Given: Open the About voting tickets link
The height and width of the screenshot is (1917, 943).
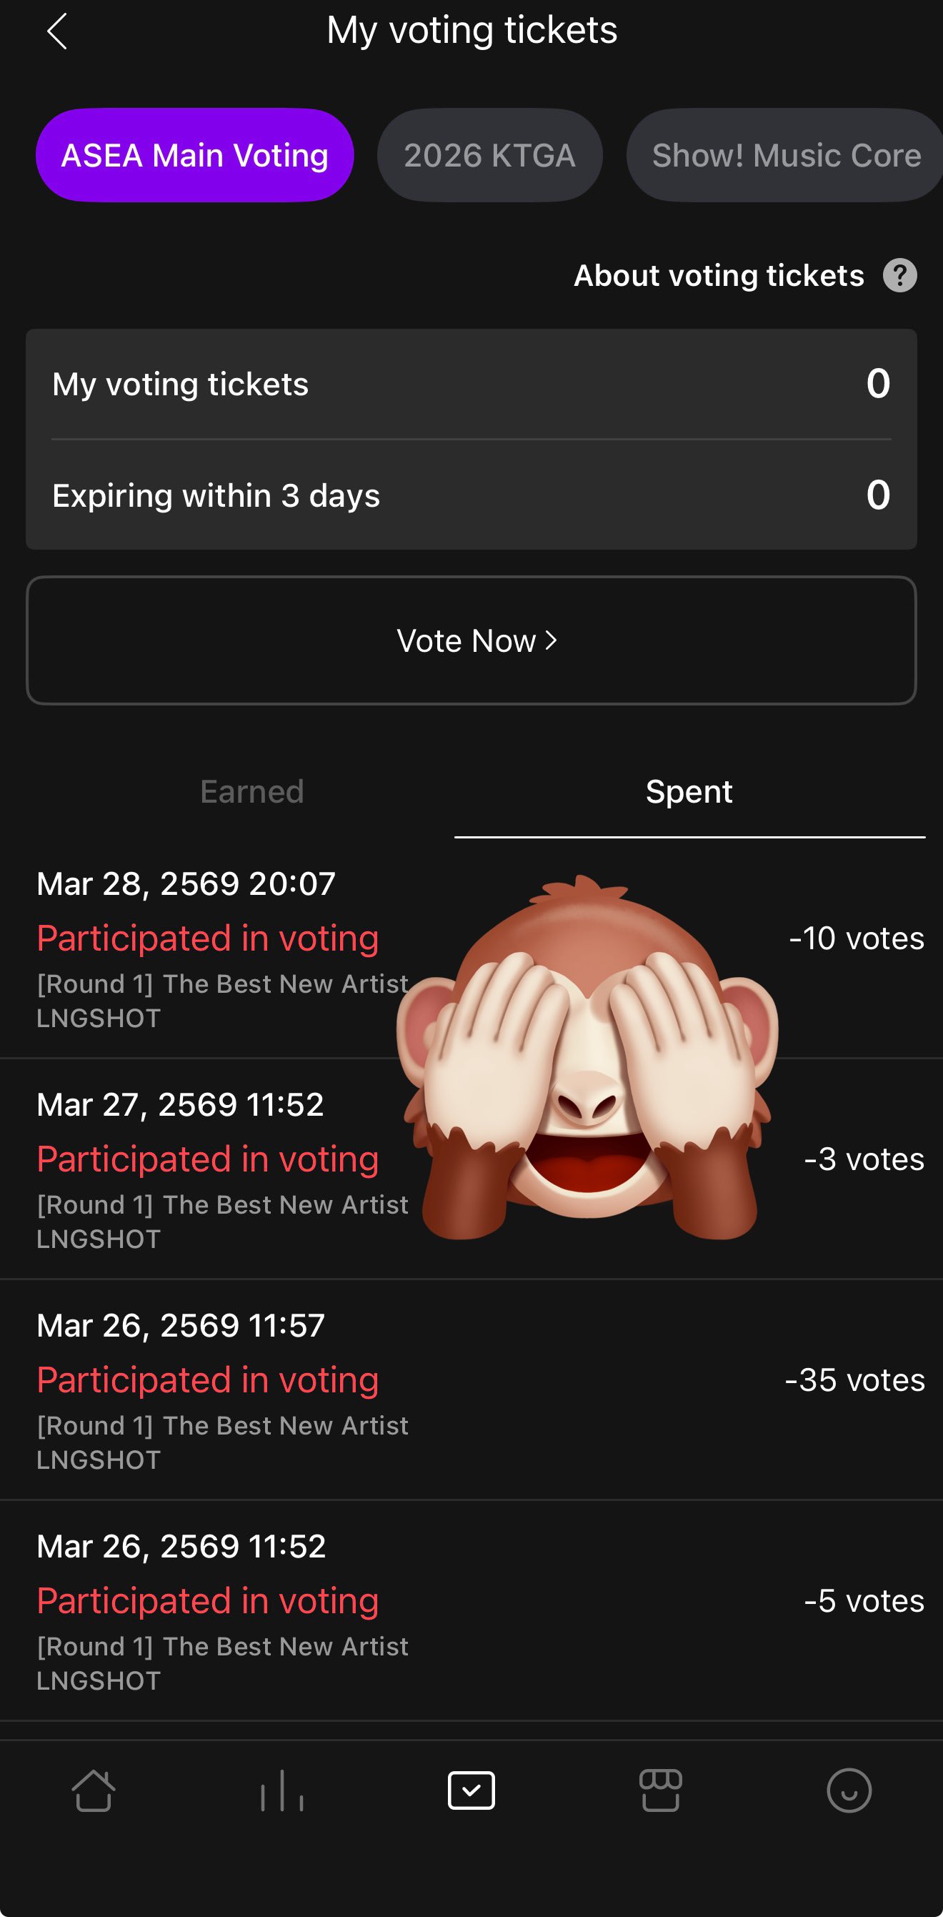Looking at the screenshot, I should click(x=719, y=275).
